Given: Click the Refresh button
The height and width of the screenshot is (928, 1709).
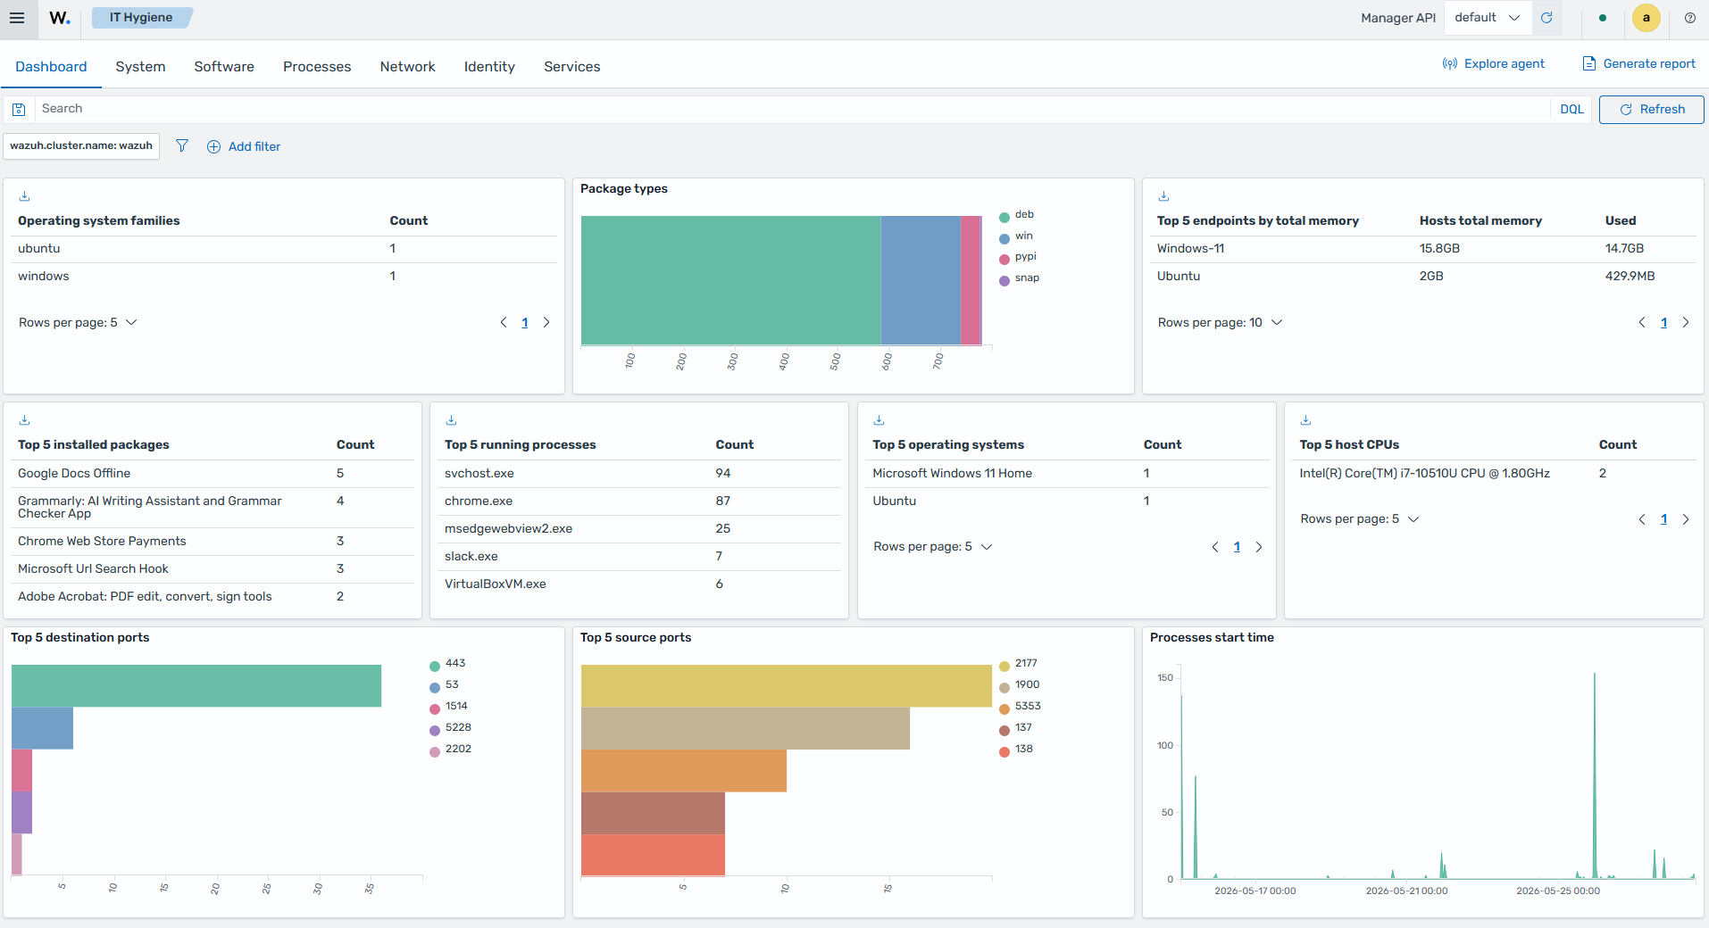Looking at the screenshot, I should 1652,109.
